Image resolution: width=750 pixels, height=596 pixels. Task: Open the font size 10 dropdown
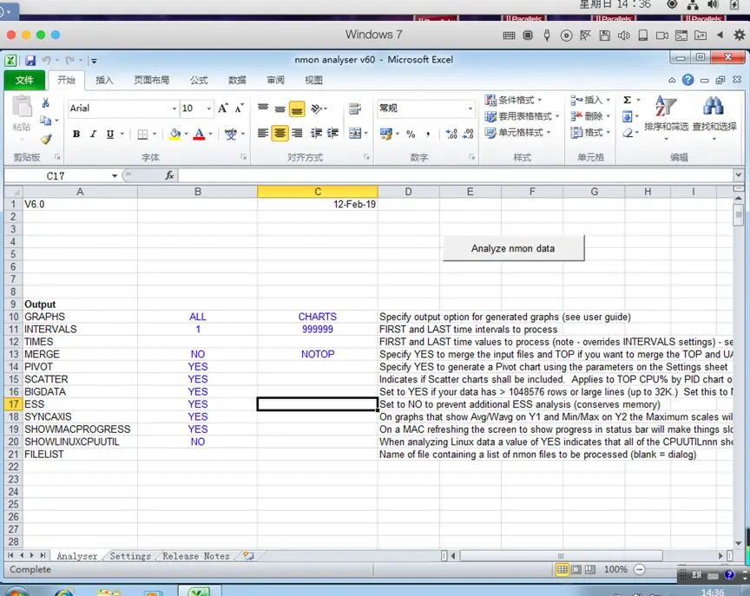tap(209, 108)
